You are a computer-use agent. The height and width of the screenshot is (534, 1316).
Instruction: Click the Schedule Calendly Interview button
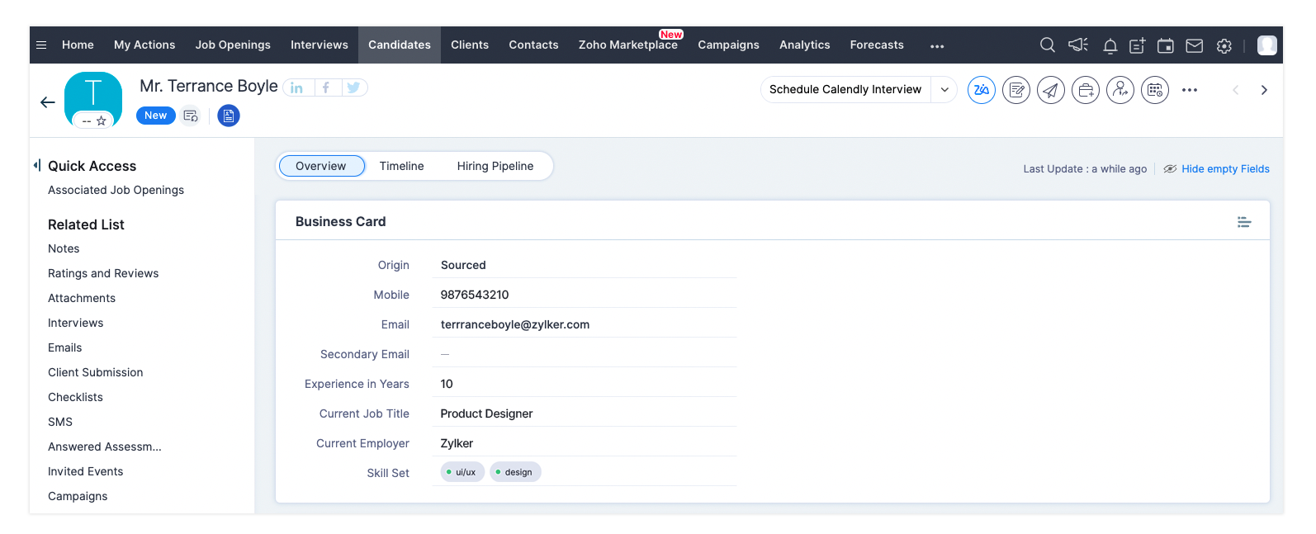point(845,90)
